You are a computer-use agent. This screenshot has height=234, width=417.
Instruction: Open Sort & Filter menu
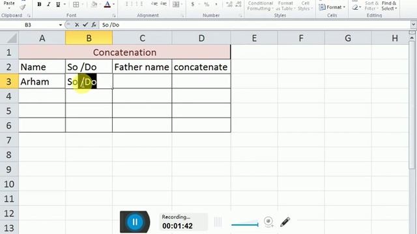click(x=371, y=6)
